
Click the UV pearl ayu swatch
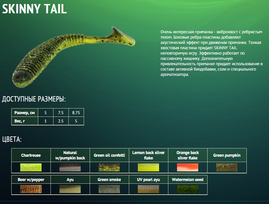[x=148, y=189]
